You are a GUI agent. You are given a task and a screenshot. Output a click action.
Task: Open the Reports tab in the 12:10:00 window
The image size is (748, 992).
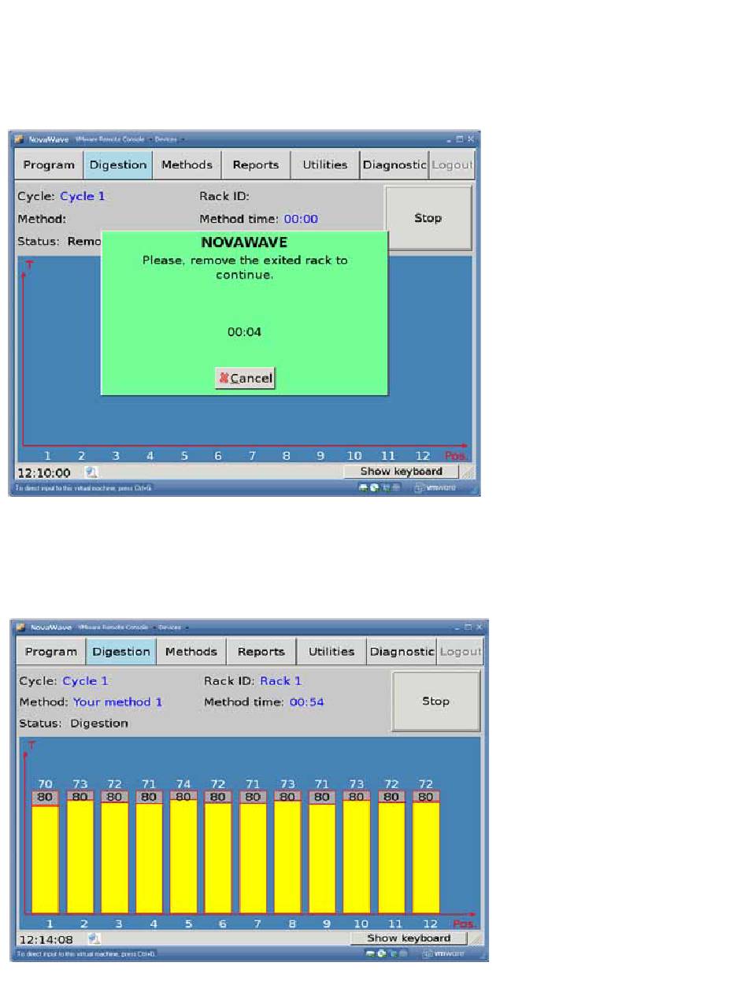click(x=256, y=165)
